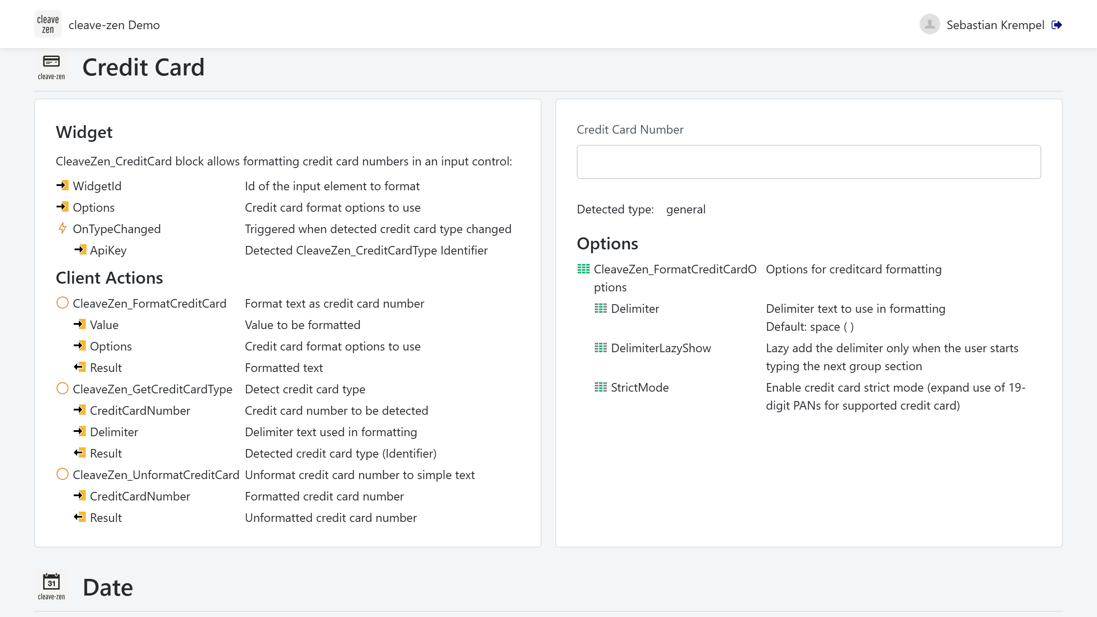Click the lightning icon beside OnTypeChanged
This screenshot has height=617, width=1097.
[63, 228]
